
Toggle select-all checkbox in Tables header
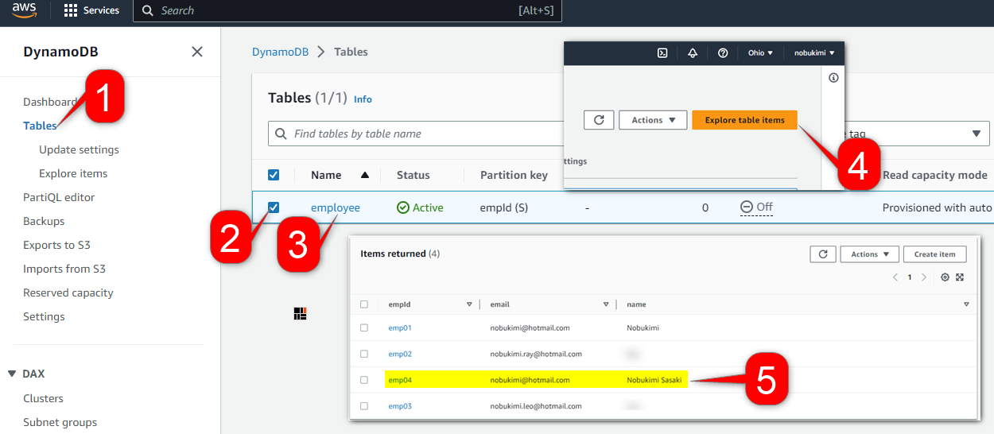click(x=274, y=175)
